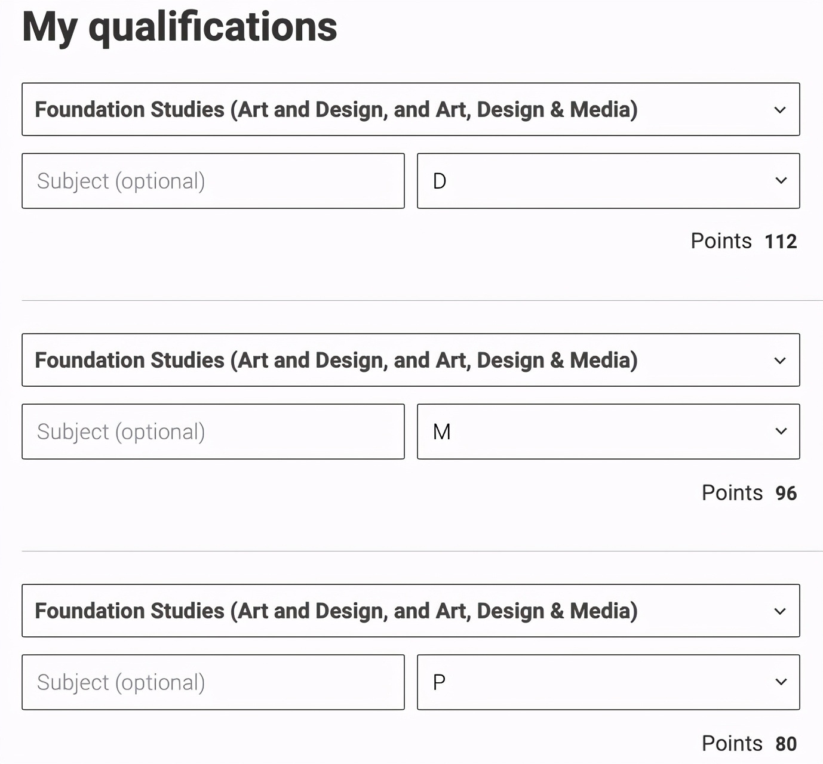Image resolution: width=823 pixels, height=764 pixels.
Task: Click the My qualifications heading
Action: pyautogui.click(x=180, y=27)
